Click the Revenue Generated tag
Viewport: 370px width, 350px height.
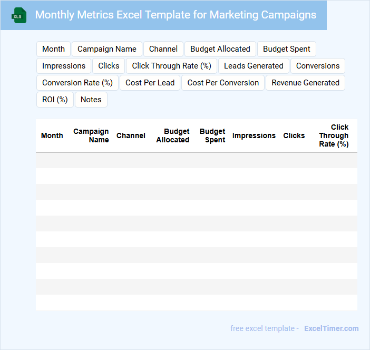coord(306,83)
